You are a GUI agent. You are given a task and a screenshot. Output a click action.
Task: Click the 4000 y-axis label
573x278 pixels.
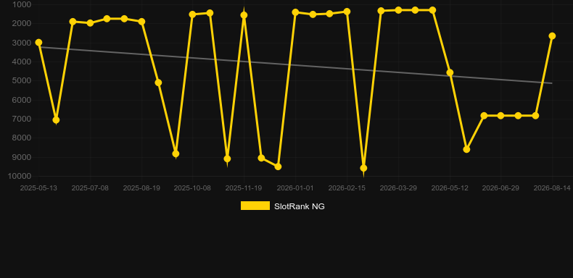coord(22,62)
